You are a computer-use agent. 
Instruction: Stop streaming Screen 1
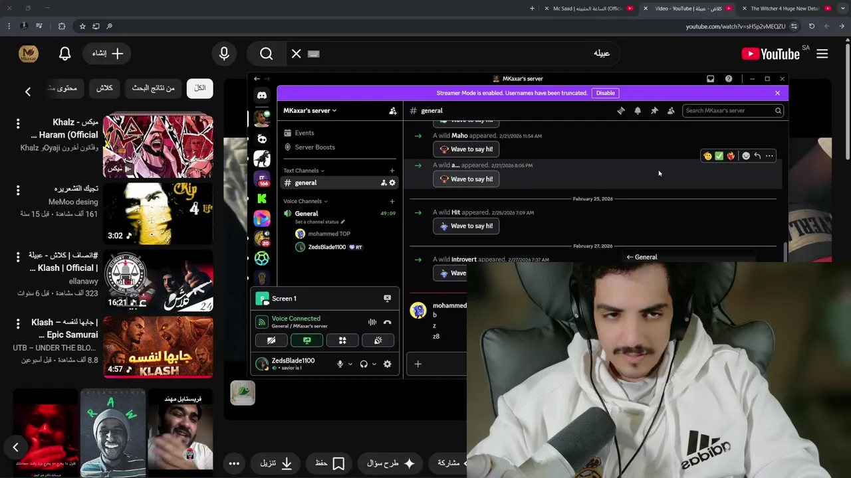(388, 299)
